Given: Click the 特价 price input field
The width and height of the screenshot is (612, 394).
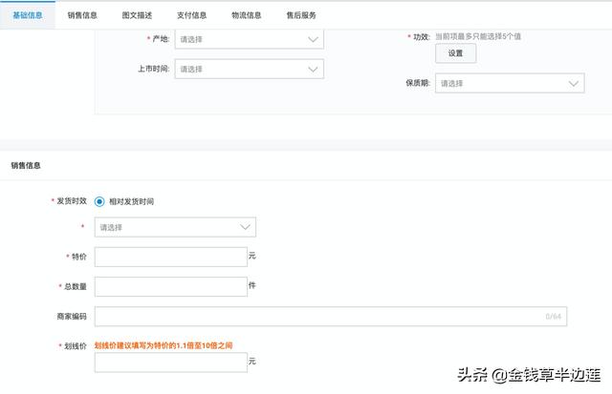Looking at the screenshot, I should (x=171, y=257).
